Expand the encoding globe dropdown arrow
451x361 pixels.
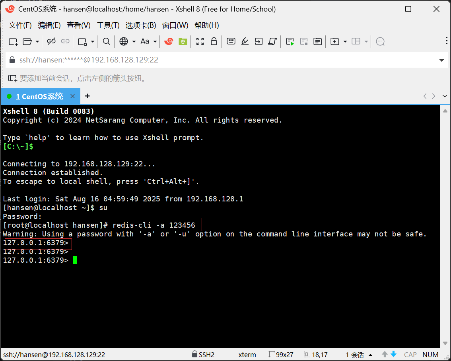134,41
